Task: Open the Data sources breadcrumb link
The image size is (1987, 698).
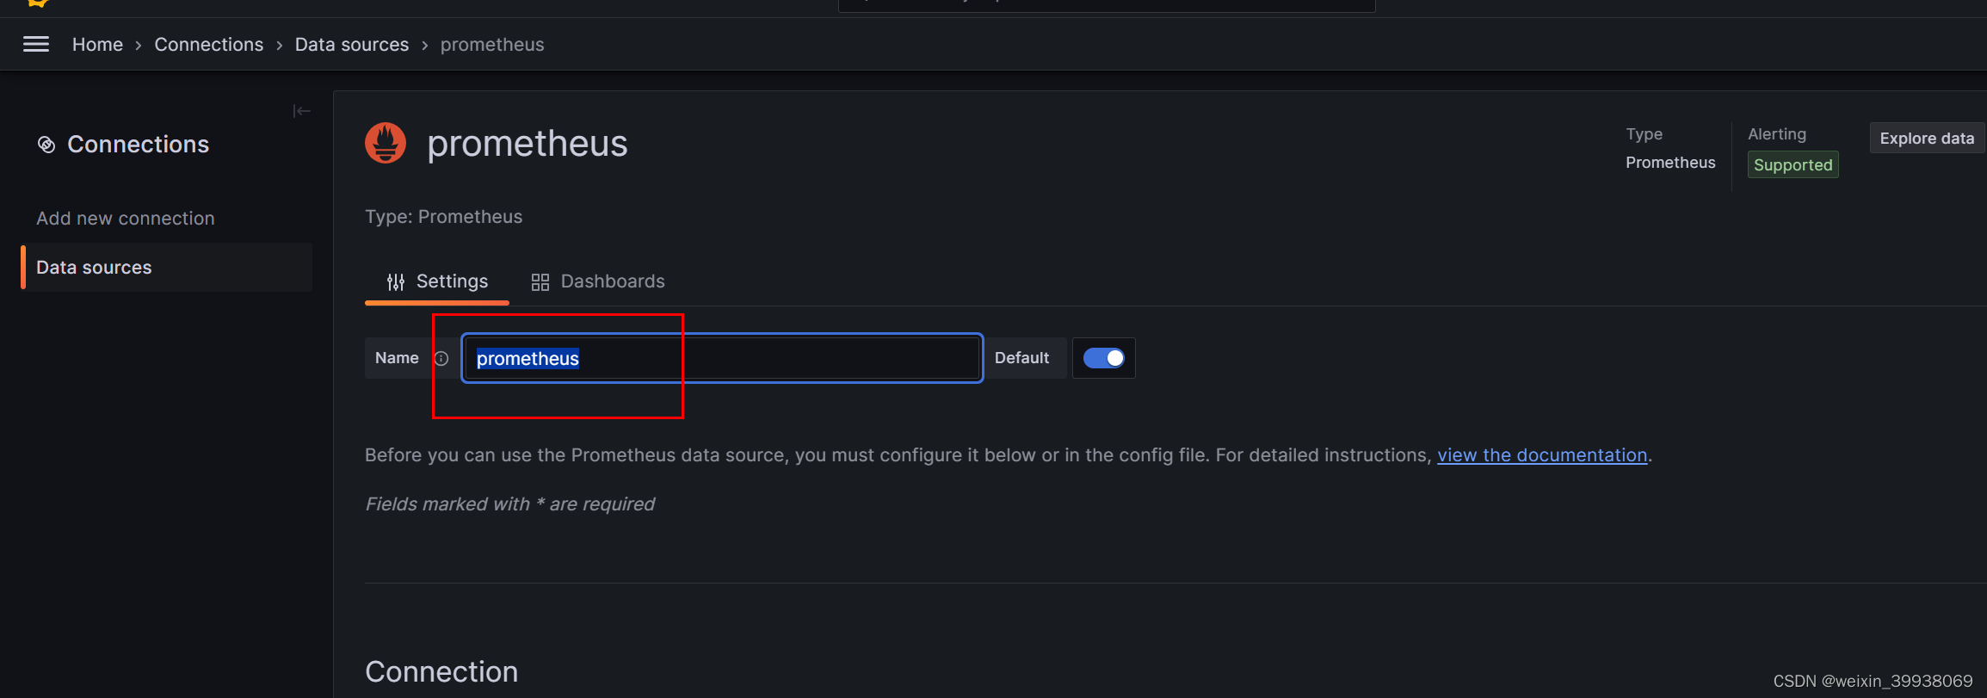Action: pos(352,45)
